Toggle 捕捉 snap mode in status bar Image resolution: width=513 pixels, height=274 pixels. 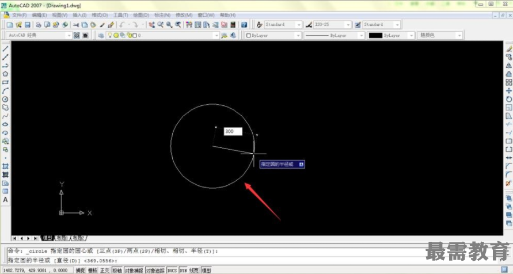(x=80, y=271)
